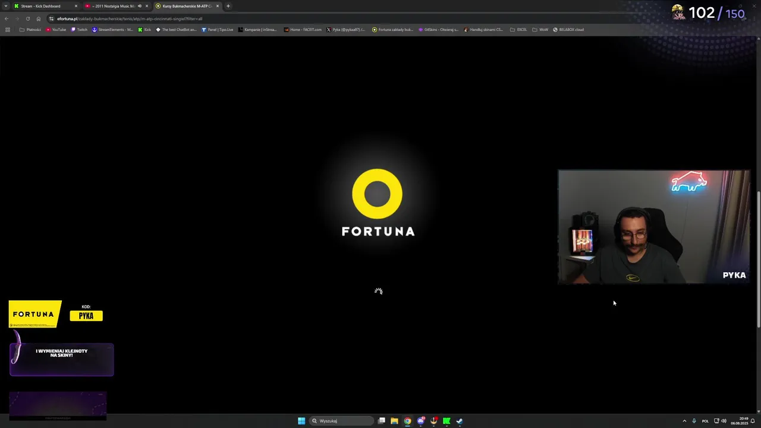This screenshot has height=428, width=761.
Task: Open the Pyka X profile bookmark
Action: click(x=346, y=30)
